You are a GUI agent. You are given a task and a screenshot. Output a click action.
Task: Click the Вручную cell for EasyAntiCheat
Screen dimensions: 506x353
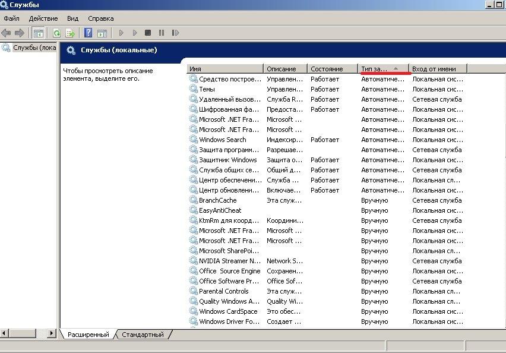pyautogui.click(x=374, y=210)
